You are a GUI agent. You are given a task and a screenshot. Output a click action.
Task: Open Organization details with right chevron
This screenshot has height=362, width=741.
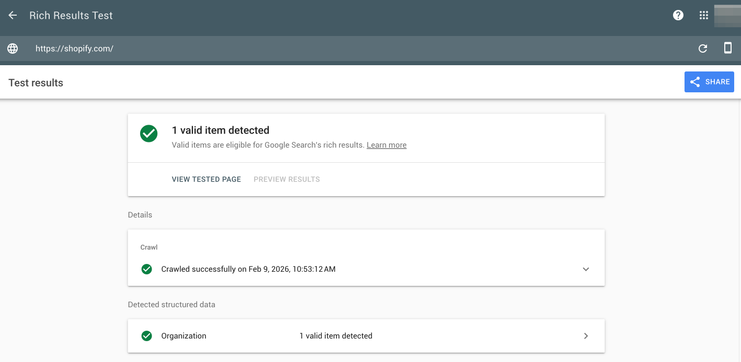click(x=586, y=336)
